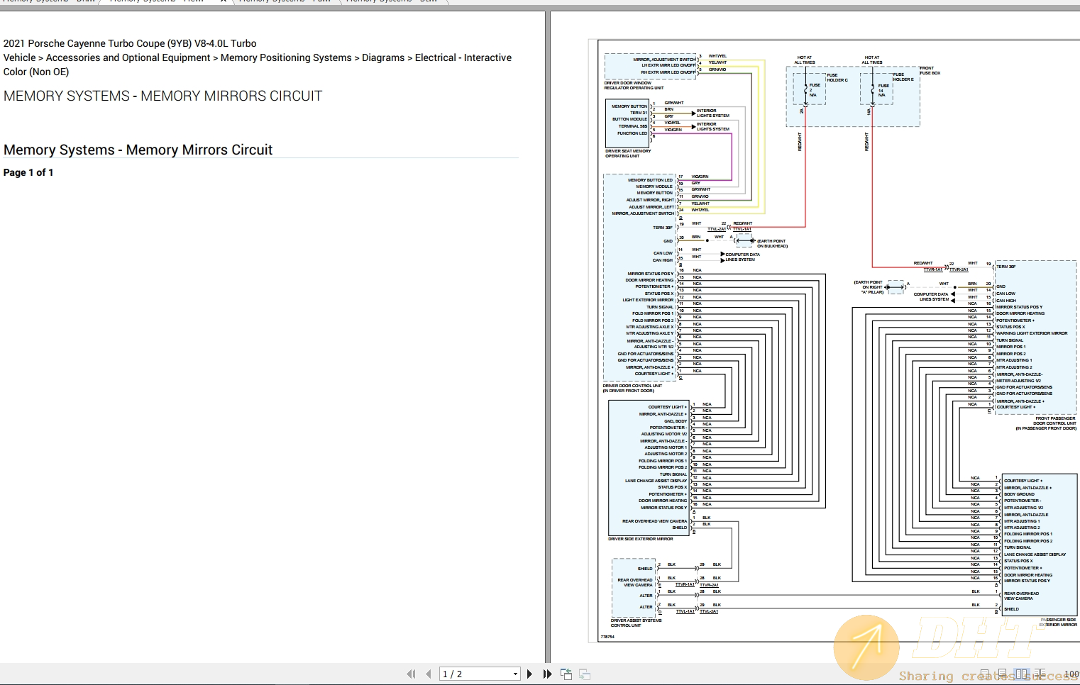The image size is (1080, 685).
Task: Click the Diagrams breadcrumb link
Action: (383, 57)
